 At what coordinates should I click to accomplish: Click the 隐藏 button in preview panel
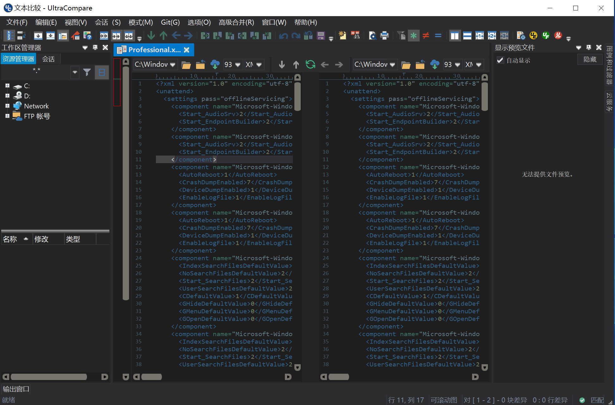(x=590, y=59)
